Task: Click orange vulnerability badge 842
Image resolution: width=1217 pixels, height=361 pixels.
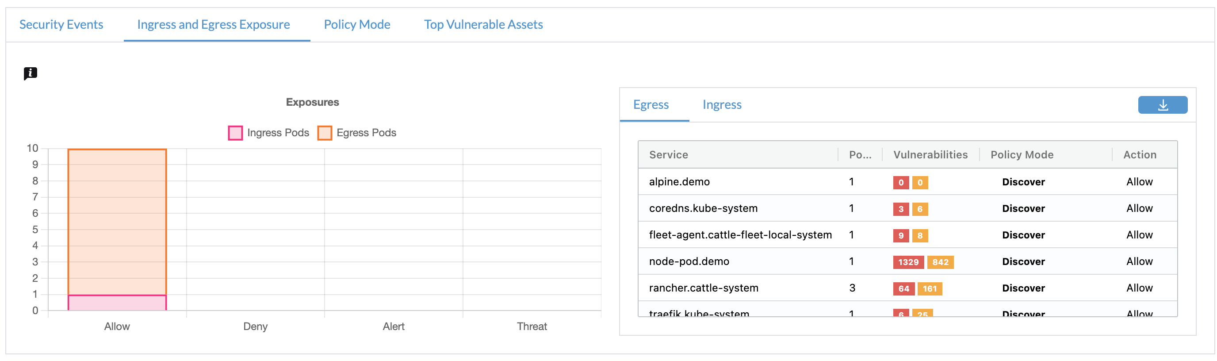Action: tap(940, 262)
